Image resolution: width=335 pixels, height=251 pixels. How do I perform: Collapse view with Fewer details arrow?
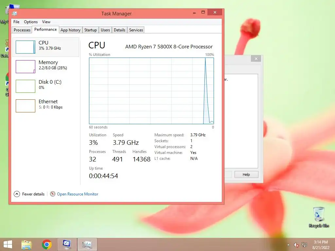[17, 194]
